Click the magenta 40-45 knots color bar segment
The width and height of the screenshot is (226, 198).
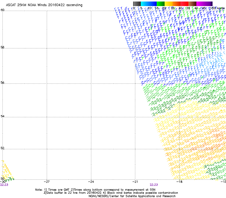click(x=200, y=4)
